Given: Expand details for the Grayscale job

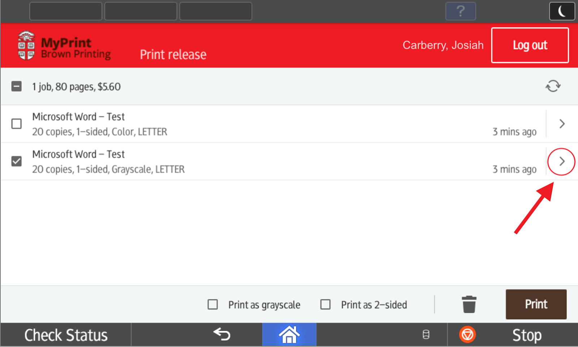Looking at the screenshot, I should pos(561,161).
